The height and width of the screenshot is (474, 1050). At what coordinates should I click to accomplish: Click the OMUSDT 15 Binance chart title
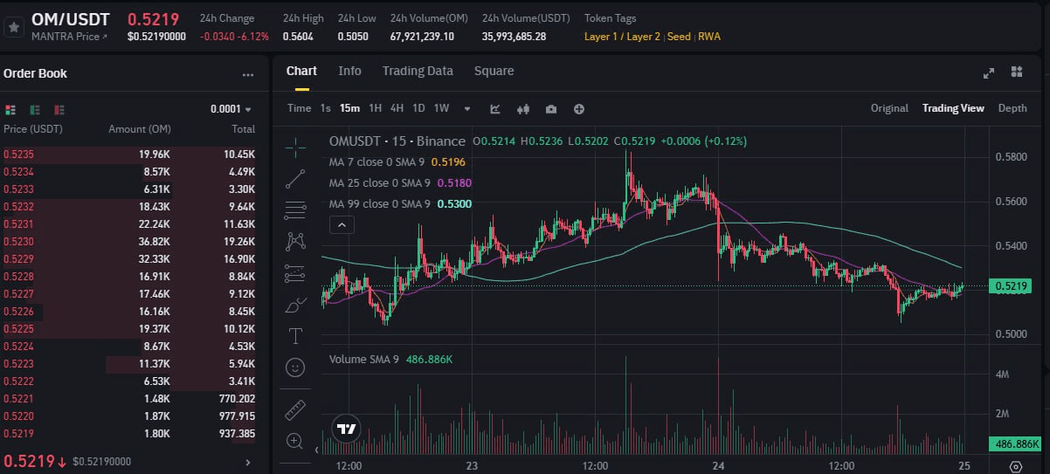(397, 141)
